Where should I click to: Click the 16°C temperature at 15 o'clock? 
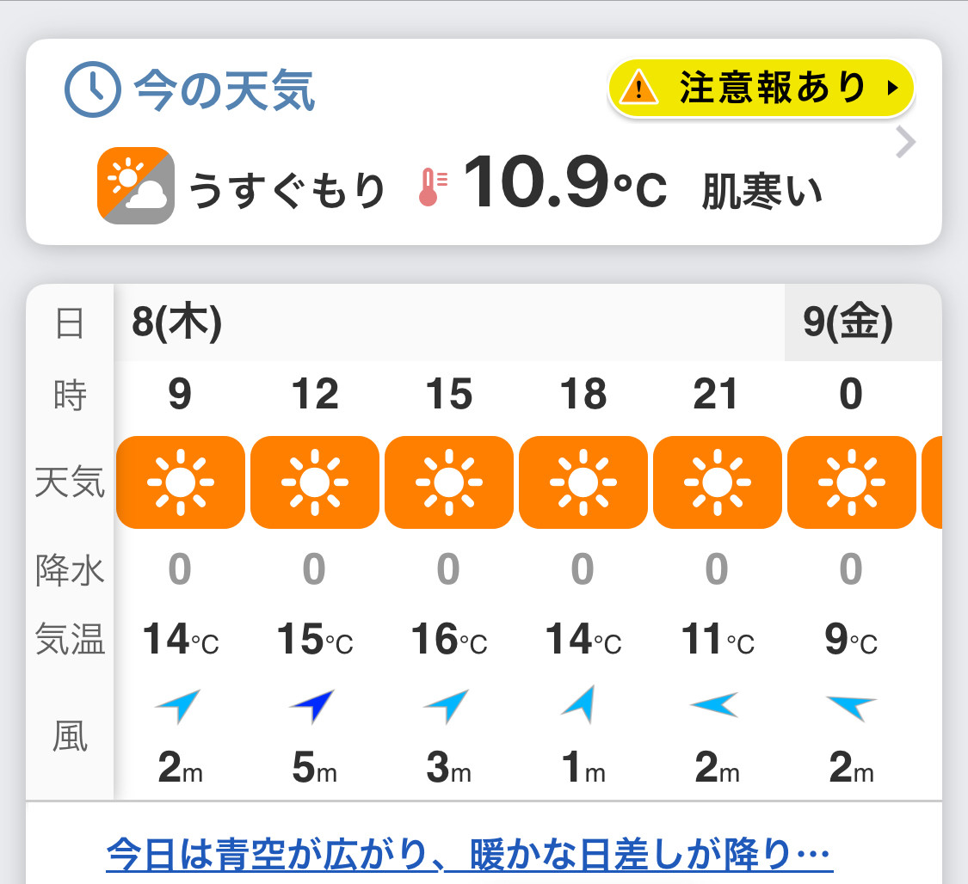tap(449, 639)
